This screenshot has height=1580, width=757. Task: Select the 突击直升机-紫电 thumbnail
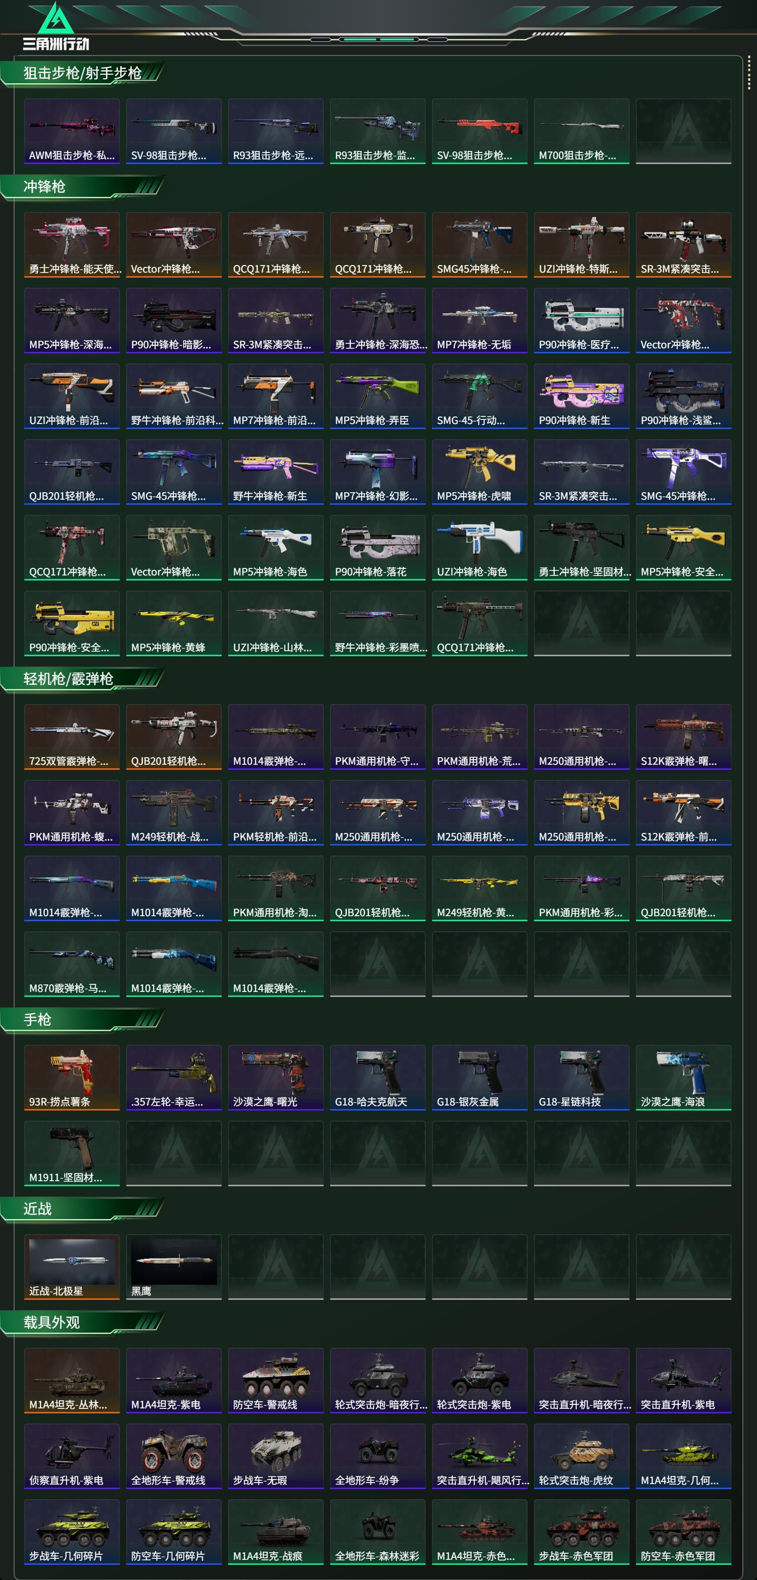coord(683,1380)
